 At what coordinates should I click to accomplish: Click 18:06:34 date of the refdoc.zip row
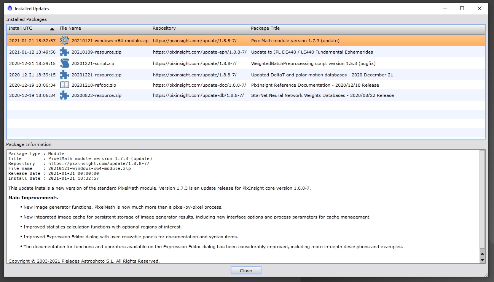click(32, 85)
